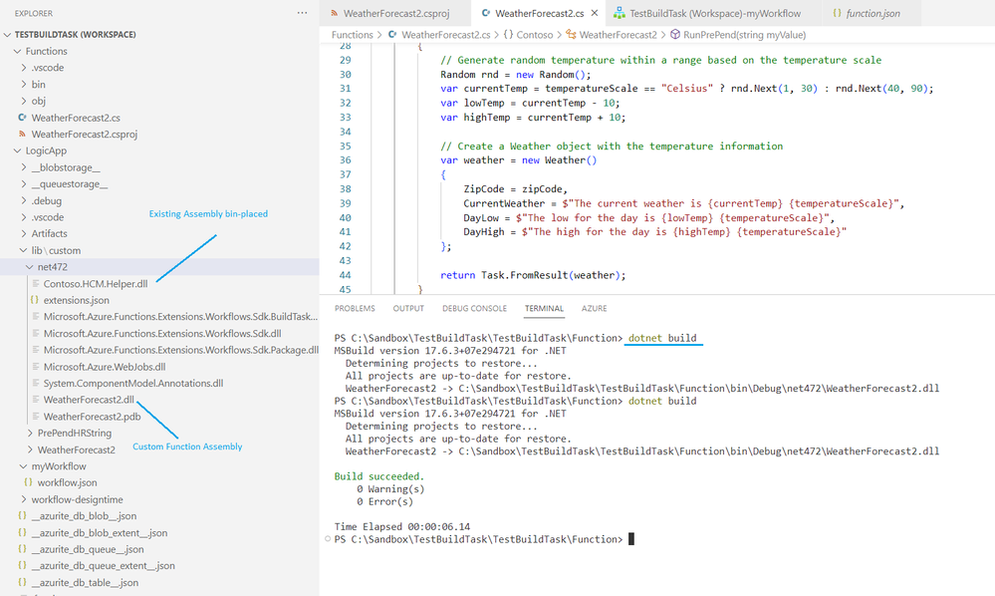Click the Contoso namespace breadcrumb
The image size is (995, 596).
534,34
